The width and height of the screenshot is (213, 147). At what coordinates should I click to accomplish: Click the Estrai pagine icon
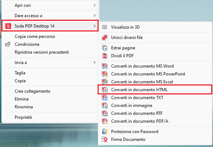(x=105, y=48)
